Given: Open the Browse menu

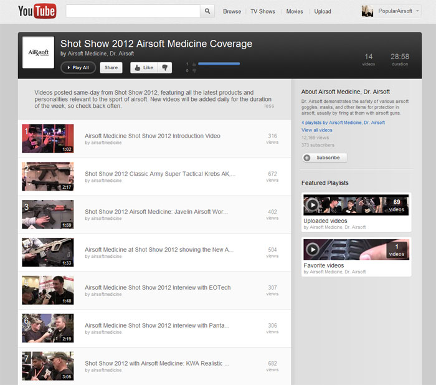Looking at the screenshot, I should (232, 11).
